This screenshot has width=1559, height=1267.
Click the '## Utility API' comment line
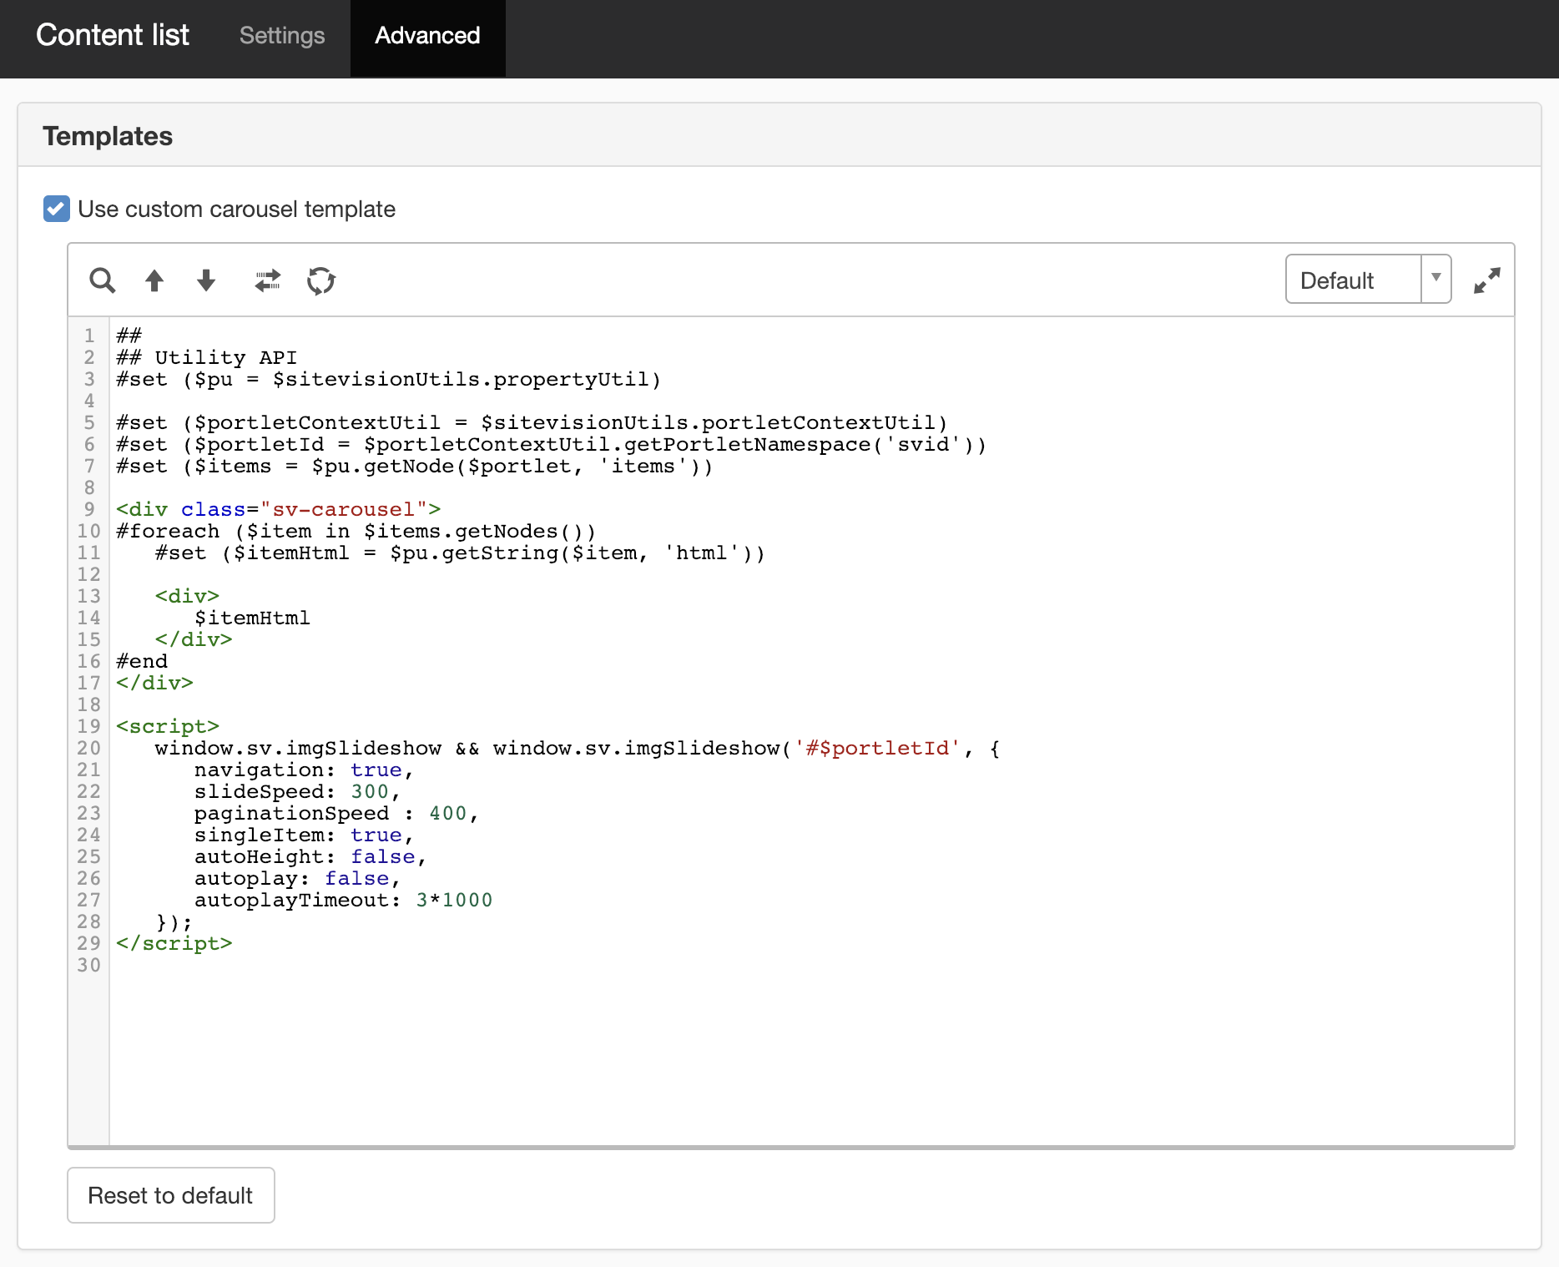click(x=207, y=357)
